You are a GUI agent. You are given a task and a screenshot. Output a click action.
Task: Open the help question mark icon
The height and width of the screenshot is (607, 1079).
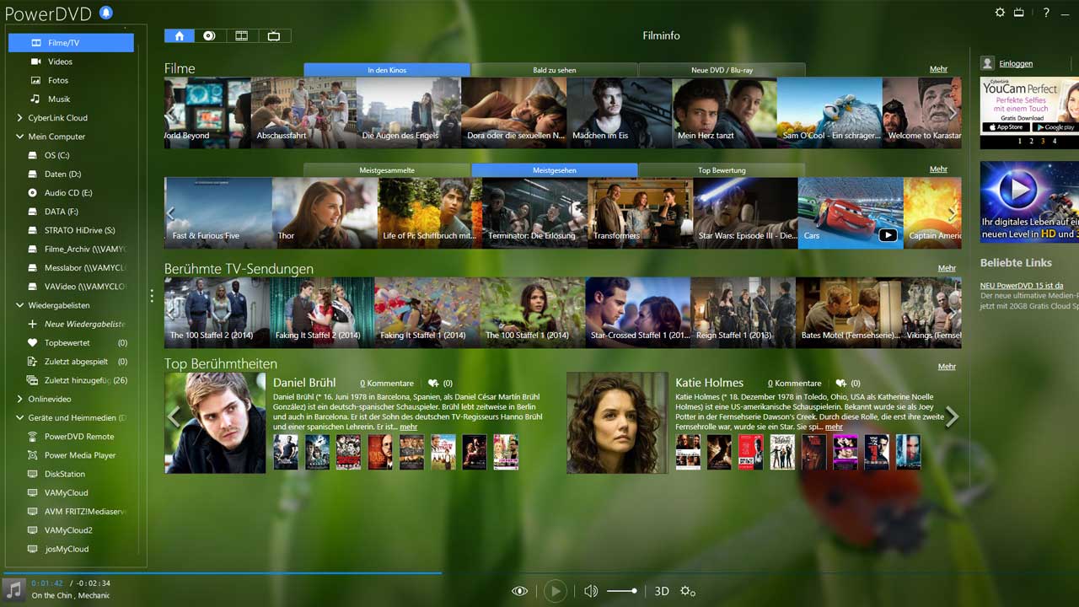click(x=1046, y=13)
